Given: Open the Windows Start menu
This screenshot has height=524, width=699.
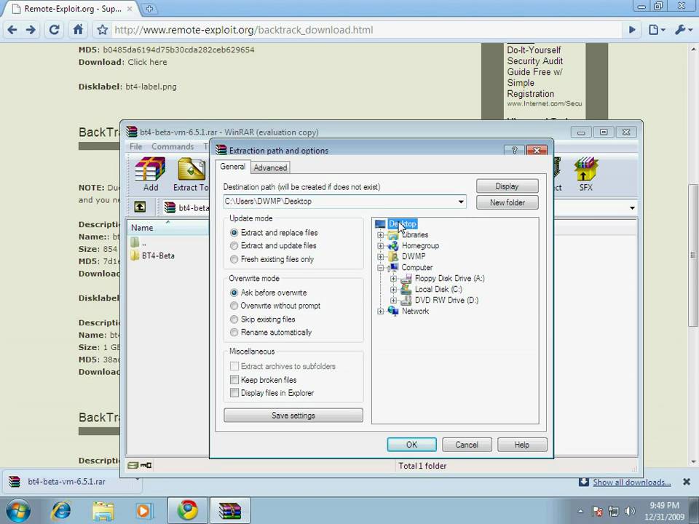Looking at the screenshot, I should [x=18, y=510].
